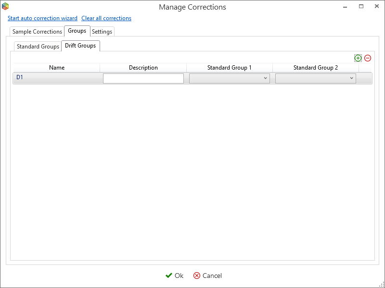This screenshot has height=288, width=385.
Task: Confirm with the Ok button
Action: tap(174, 276)
